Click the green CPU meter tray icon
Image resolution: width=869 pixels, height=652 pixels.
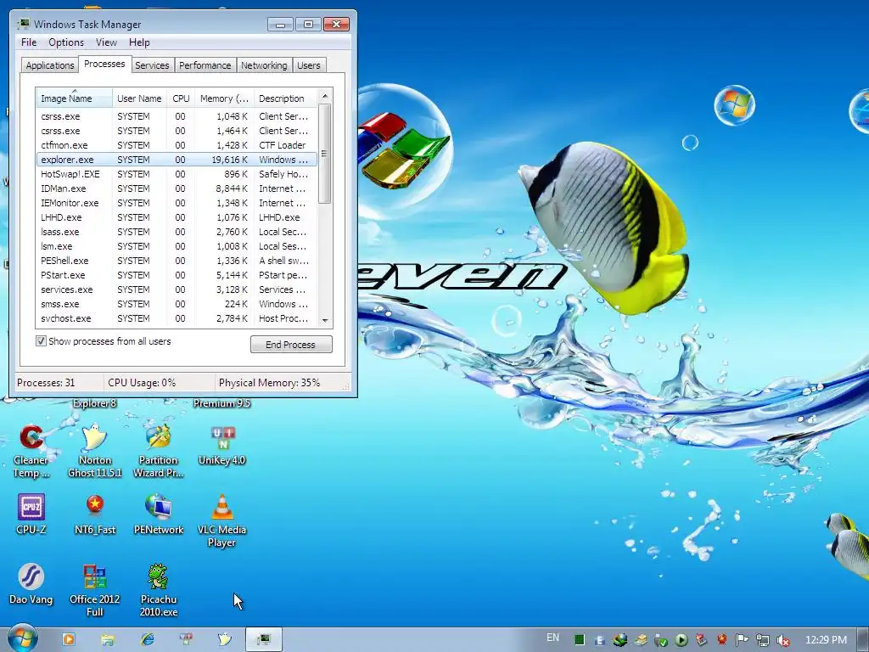579,640
